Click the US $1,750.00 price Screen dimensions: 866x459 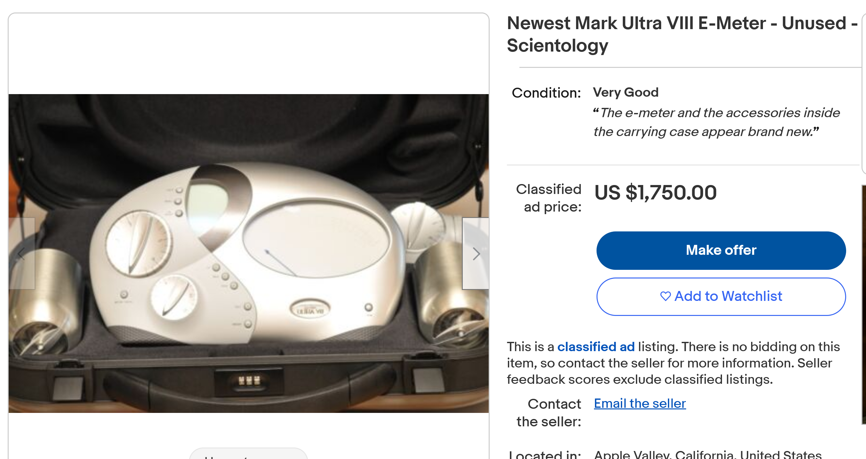click(655, 193)
